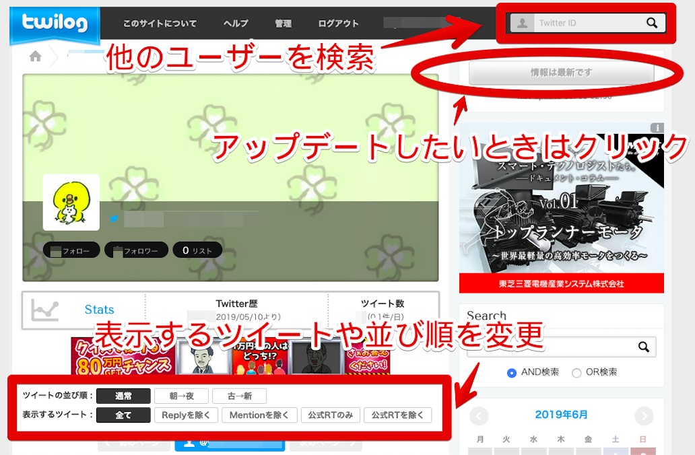The width and height of the screenshot is (695, 455).
Task: Sort tweets by 朝→夜 order
Action: [180, 396]
